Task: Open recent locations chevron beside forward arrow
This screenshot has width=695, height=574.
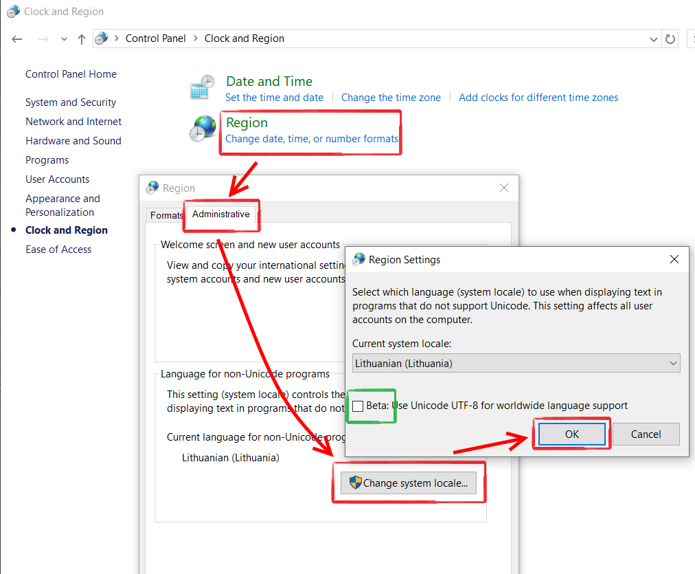Action: (x=65, y=39)
